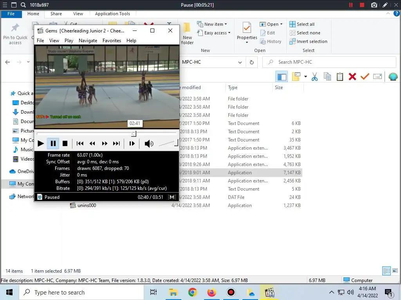Refresh the MPC-HC folder view
Viewport: 401px width, 300px height.
point(252,62)
